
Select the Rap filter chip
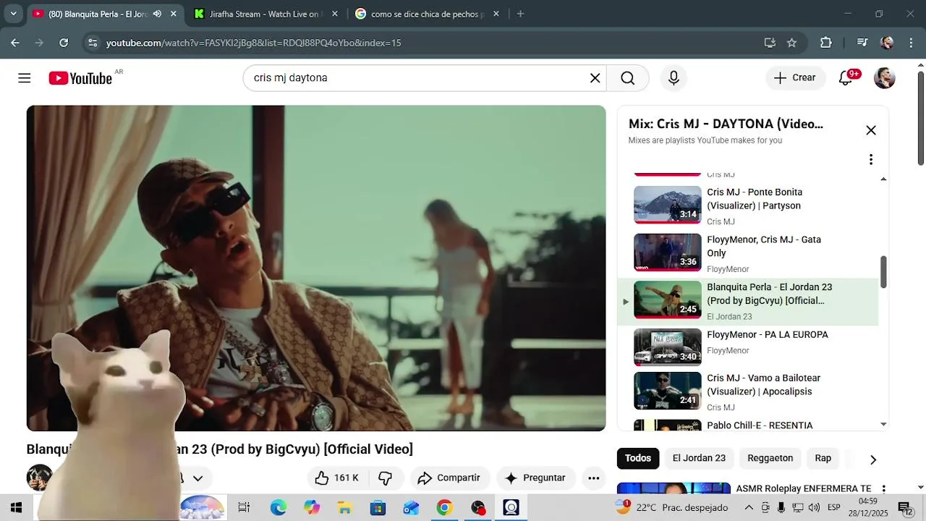click(x=823, y=458)
